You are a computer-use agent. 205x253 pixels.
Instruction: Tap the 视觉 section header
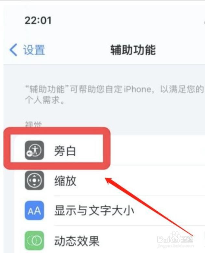[33, 124]
